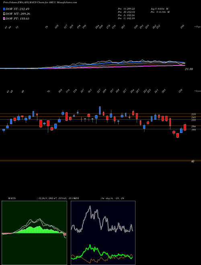Click the 204 price level label
201x265 pixels.
point(193,126)
